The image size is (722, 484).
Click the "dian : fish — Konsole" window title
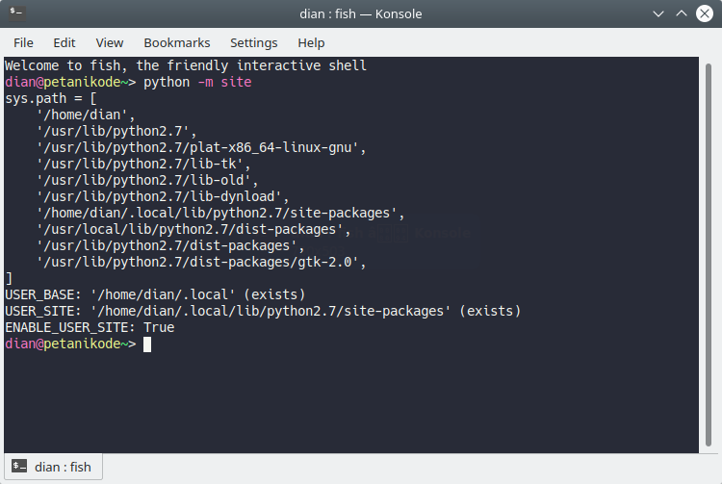click(x=360, y=14)
